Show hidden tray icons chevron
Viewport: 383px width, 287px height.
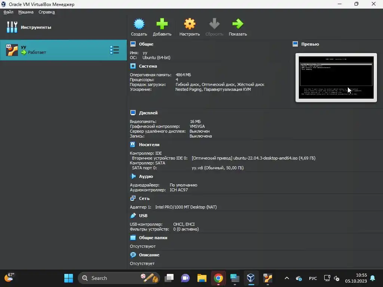pyautogui.click(x=287, y=278)
